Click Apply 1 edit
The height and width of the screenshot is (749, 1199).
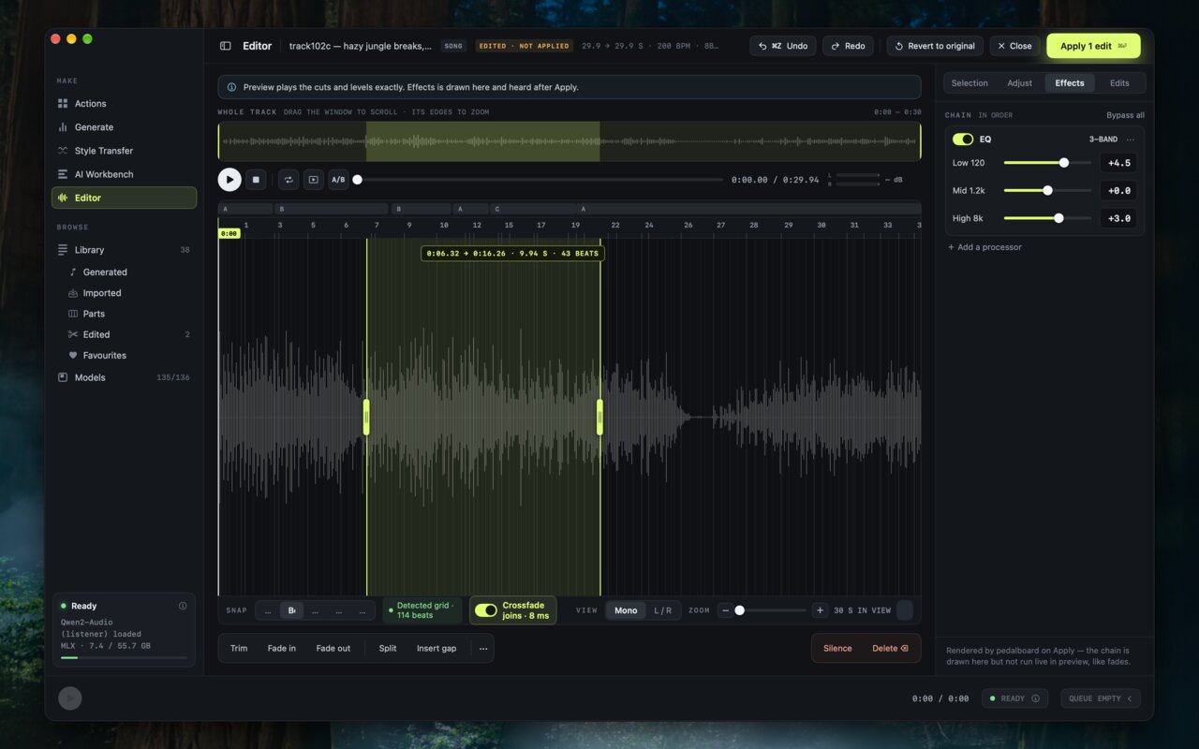(x=1093, y=46)
